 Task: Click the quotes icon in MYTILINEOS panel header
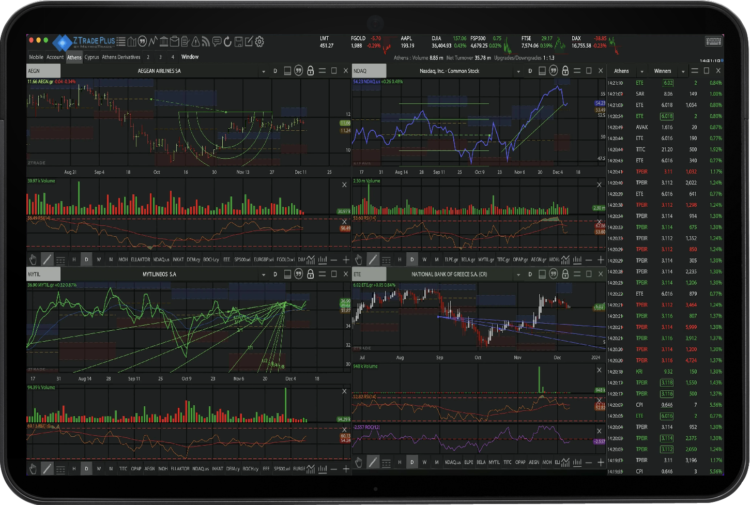298,274
